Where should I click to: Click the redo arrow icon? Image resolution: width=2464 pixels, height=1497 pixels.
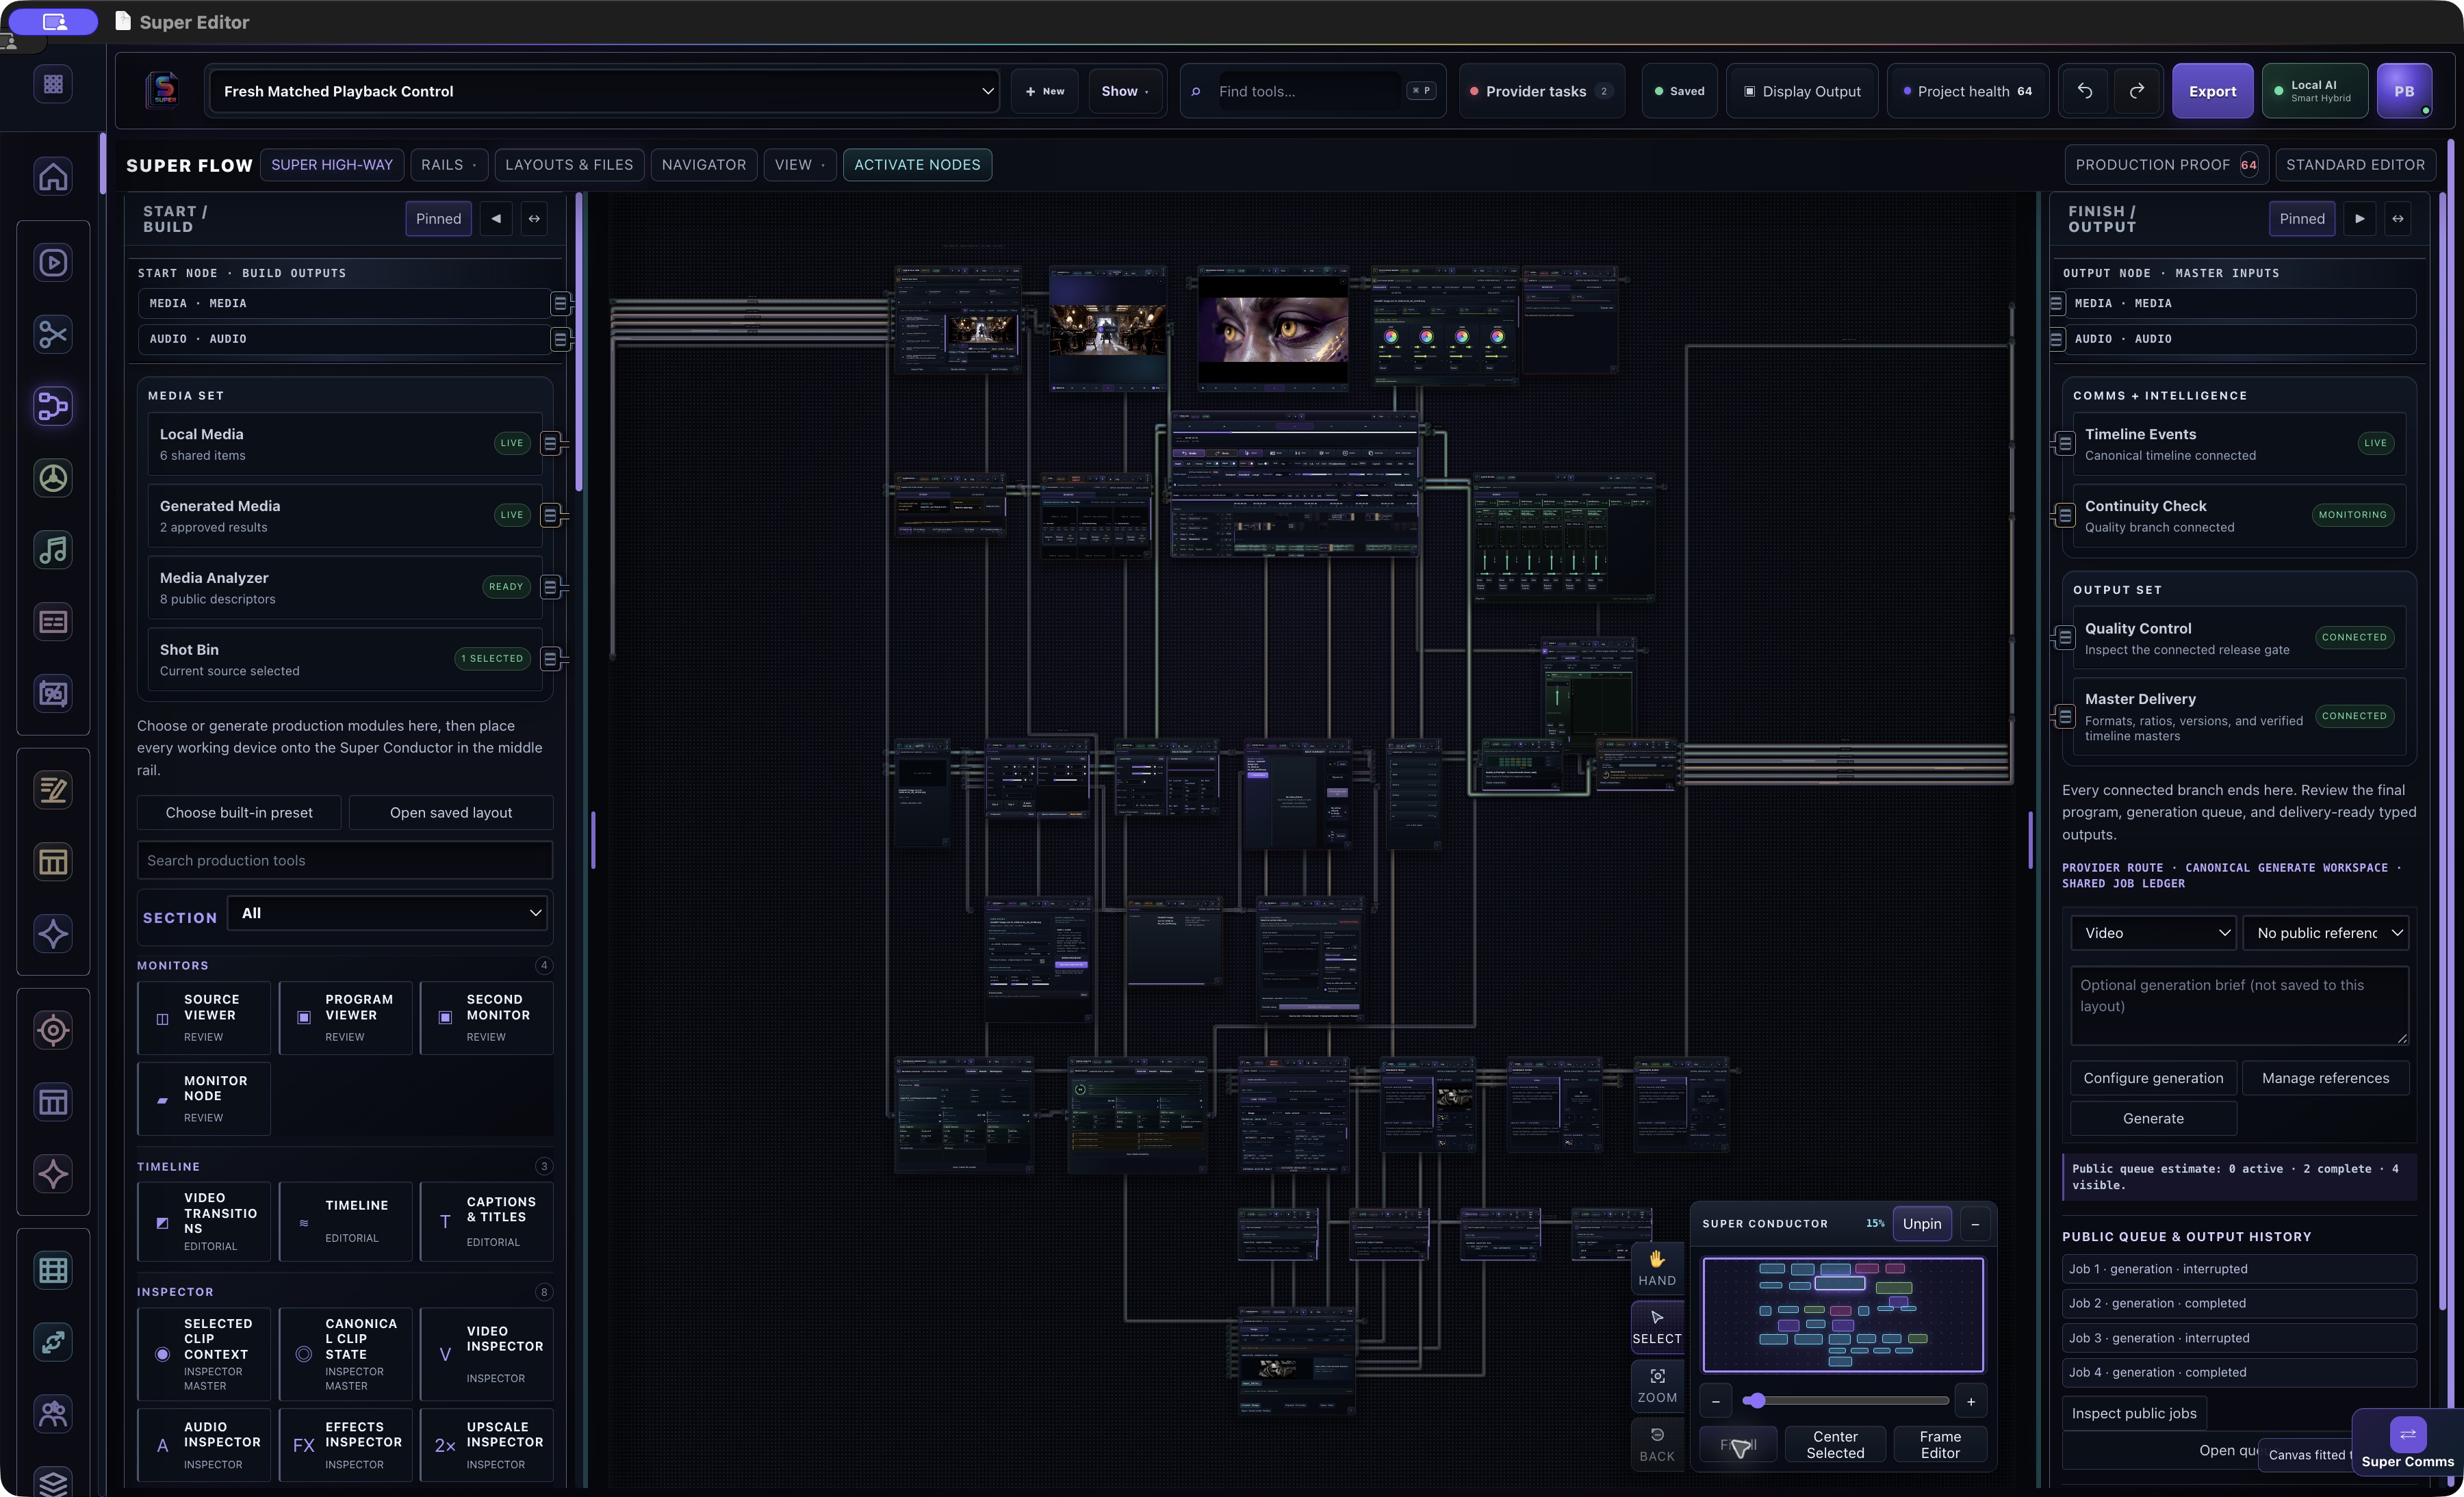pyautogui.click(x=2136, y=91)
